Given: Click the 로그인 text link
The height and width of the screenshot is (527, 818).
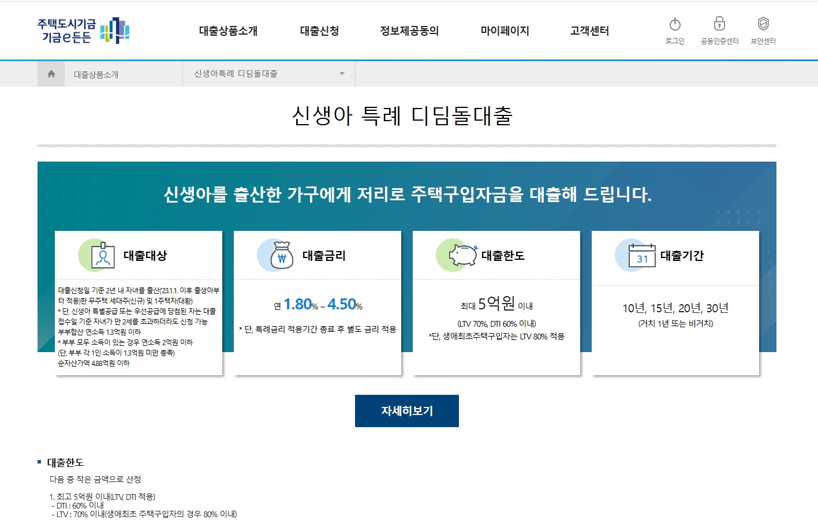Looking at the screenshot, I should (674, 40).
